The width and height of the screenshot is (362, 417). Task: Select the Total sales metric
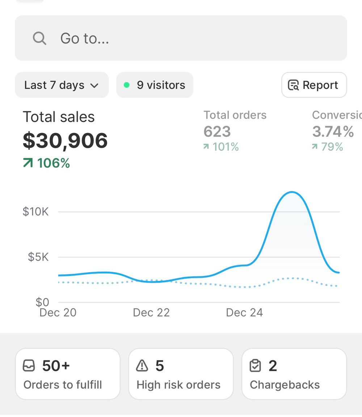(x=65, y=139)
